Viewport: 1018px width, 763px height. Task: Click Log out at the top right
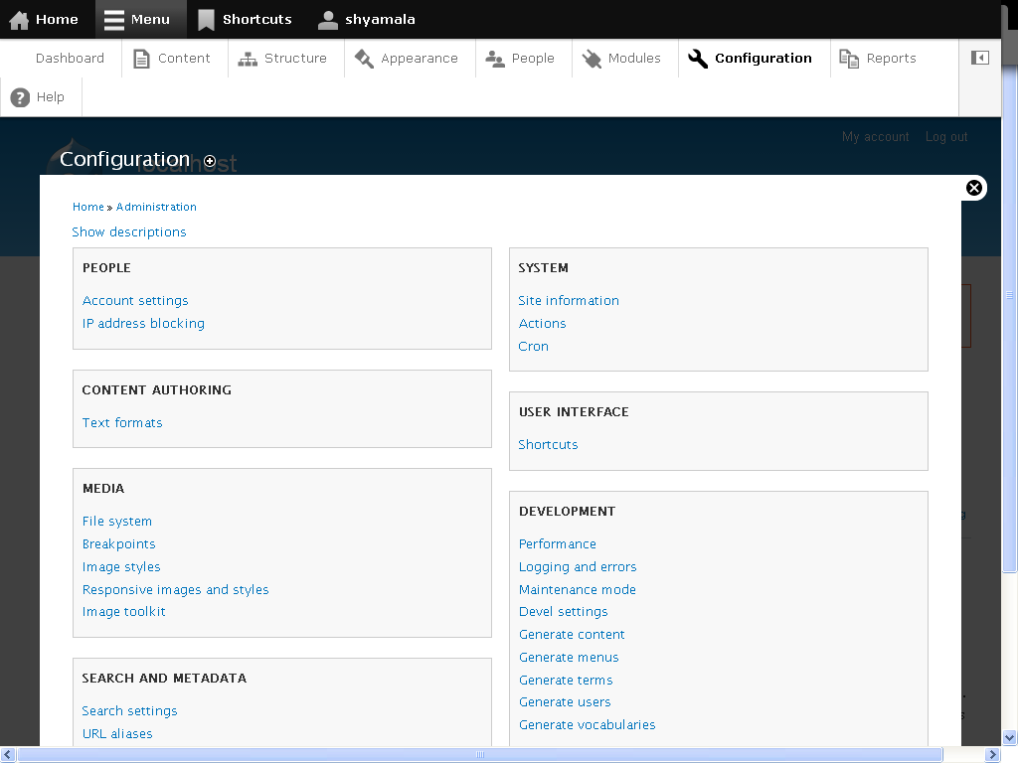click(945, 136)
